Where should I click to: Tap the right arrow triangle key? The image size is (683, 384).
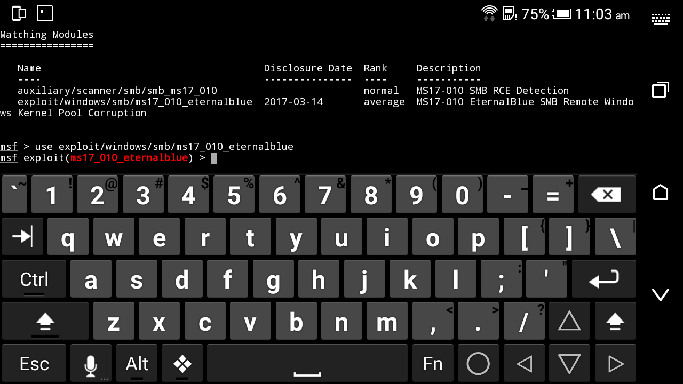click(x=615, y=363)
